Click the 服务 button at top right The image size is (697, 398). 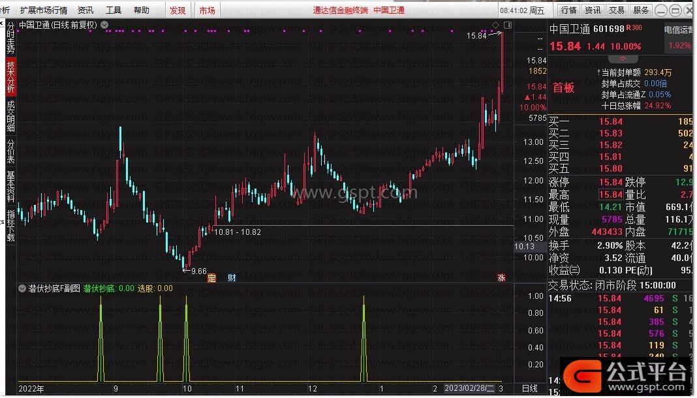click(x=640, y=10)
